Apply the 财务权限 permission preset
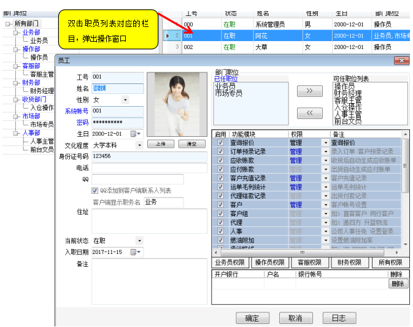The image size is (413, 327). 349,263
